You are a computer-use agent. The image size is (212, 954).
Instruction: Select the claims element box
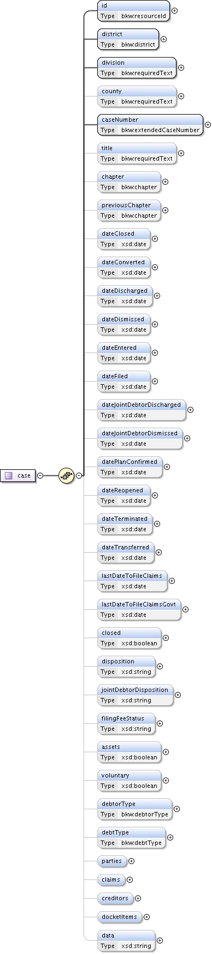[111, 879]
